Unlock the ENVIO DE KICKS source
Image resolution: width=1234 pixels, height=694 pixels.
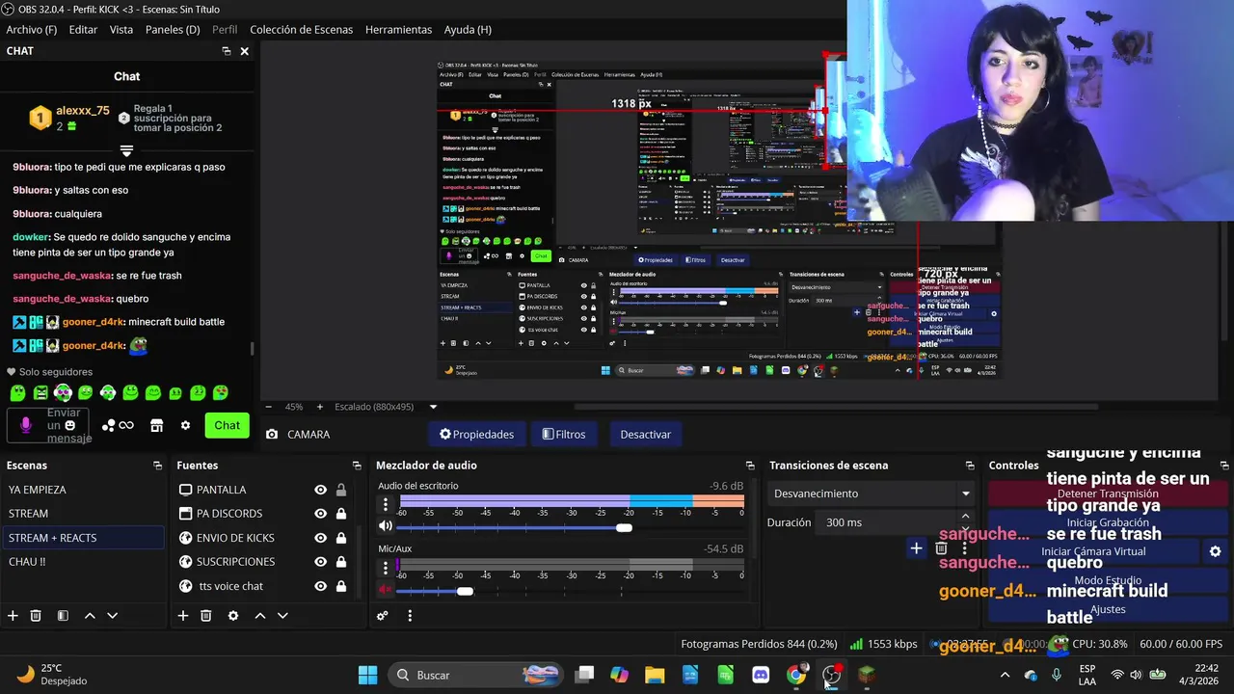click(341, 538)
